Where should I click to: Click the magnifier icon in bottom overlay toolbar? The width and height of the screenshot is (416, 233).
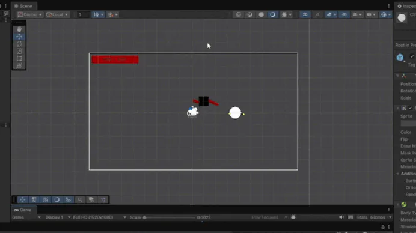(79, 199)
